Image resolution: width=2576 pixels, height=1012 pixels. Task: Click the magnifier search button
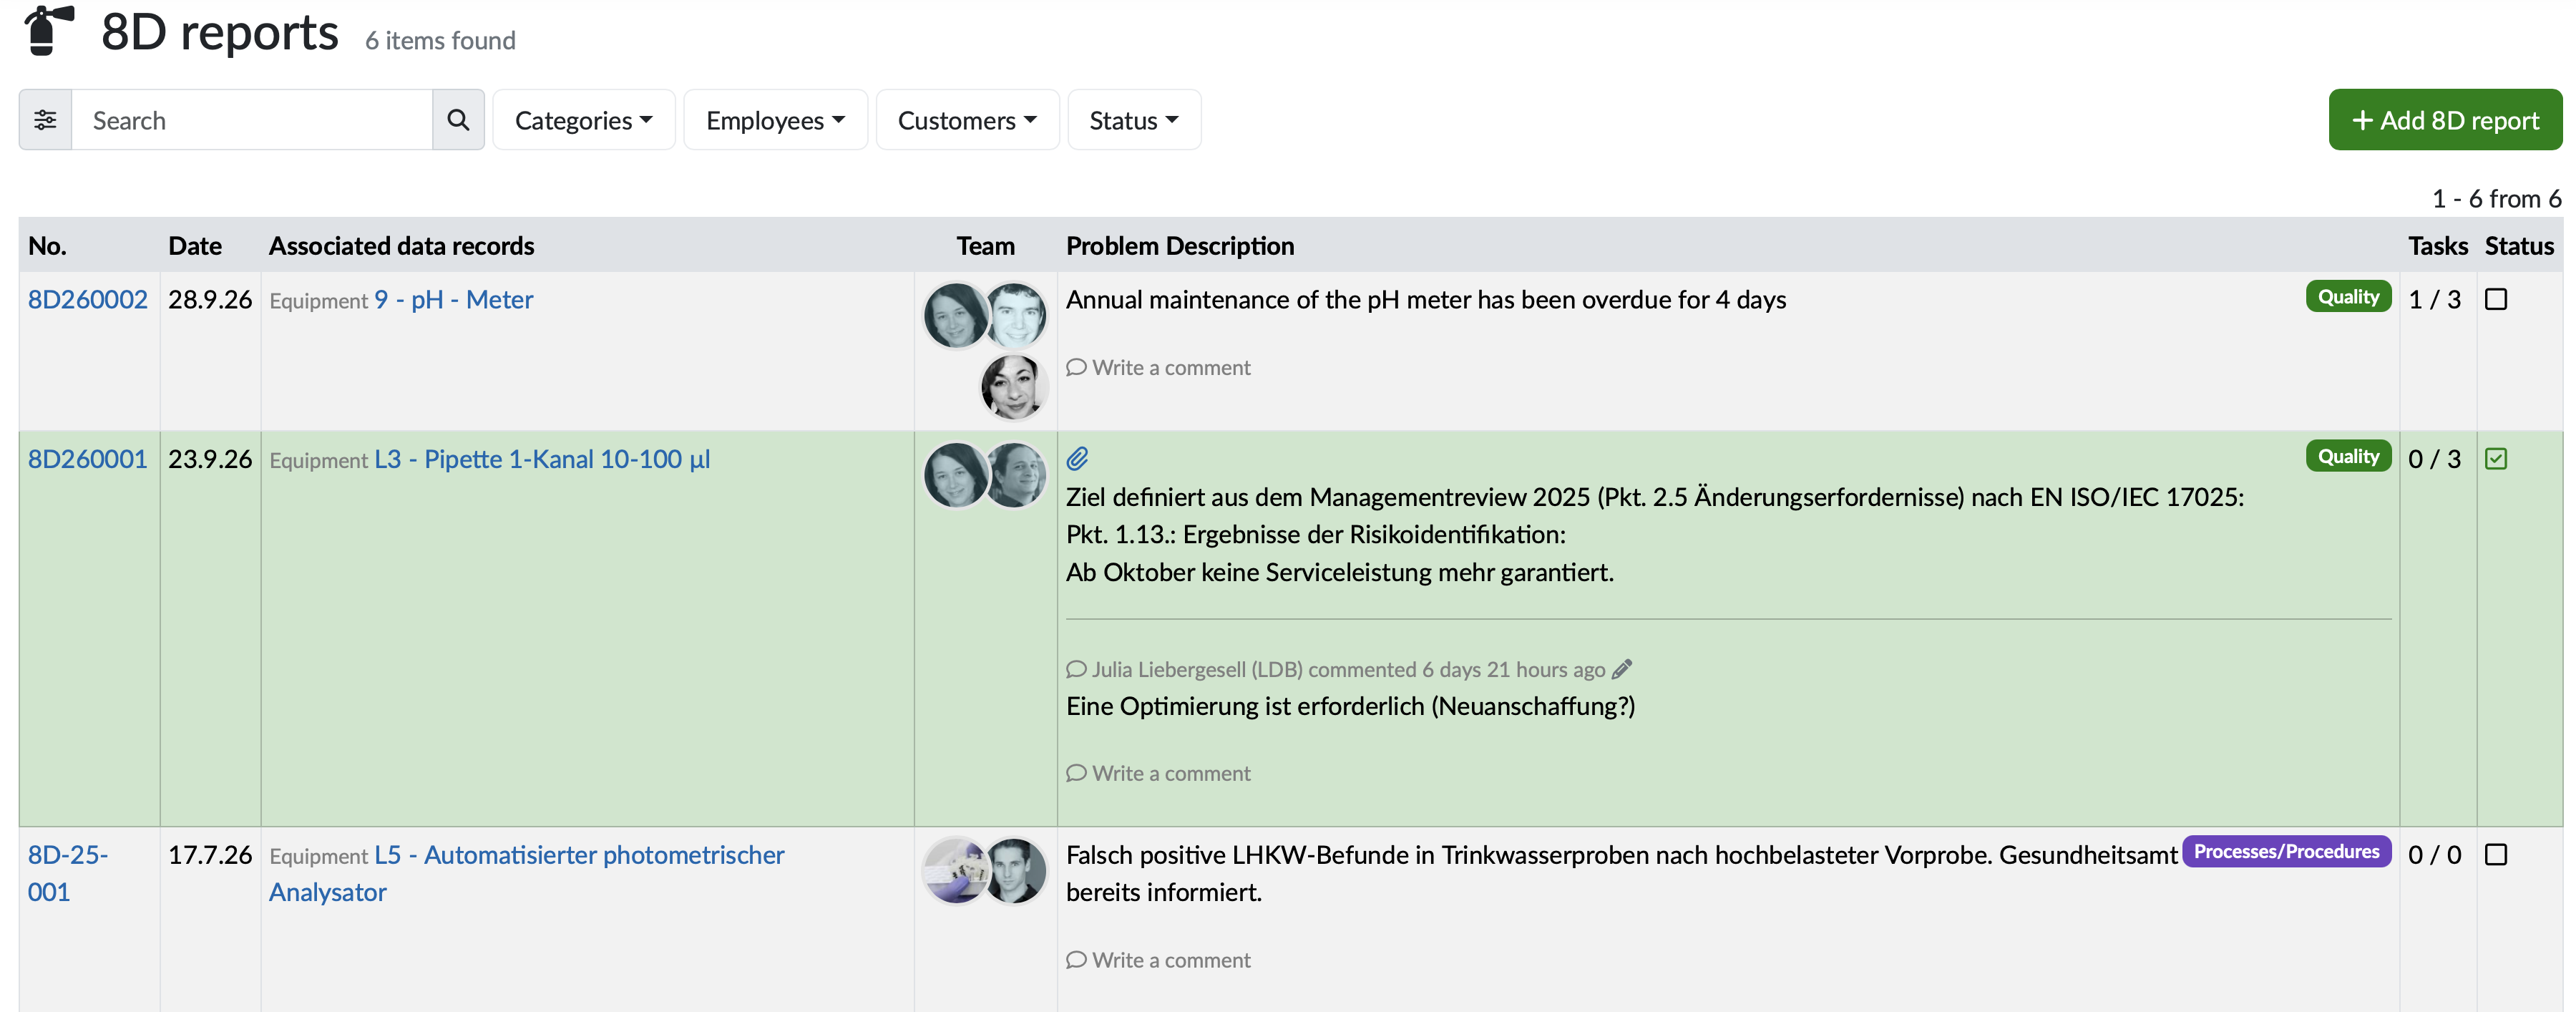click(x=458, y=120)
